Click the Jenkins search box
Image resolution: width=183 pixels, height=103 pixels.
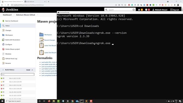pyautogui.click(x=120, y=10)
